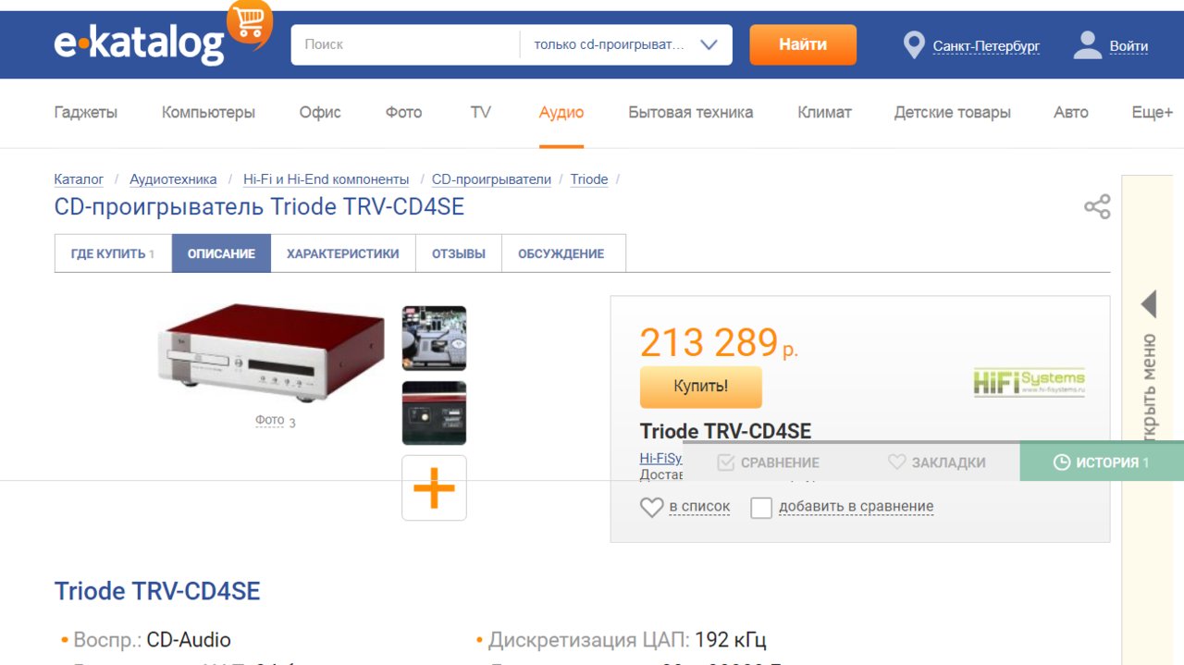
Task: Click the HiFi Systems shop logo
Action: coord(1029,382)
